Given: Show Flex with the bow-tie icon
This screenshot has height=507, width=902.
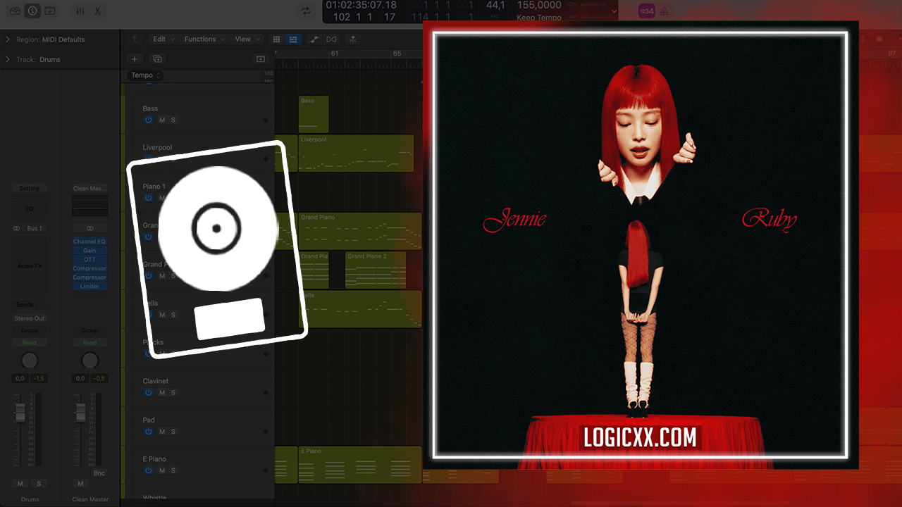Looking at the screenshot, I should click(x=331, y=39).
